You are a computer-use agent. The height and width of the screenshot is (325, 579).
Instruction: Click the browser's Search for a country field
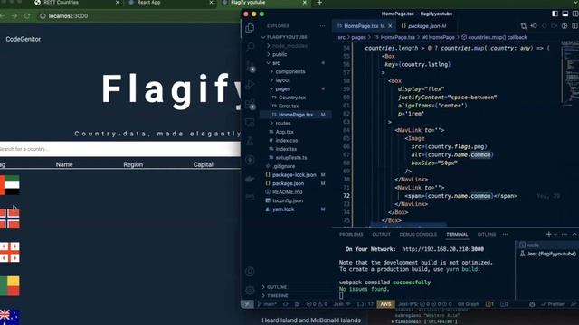119,149
